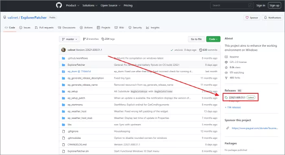Open the ep_generate_release_description folder

[85, 78]
